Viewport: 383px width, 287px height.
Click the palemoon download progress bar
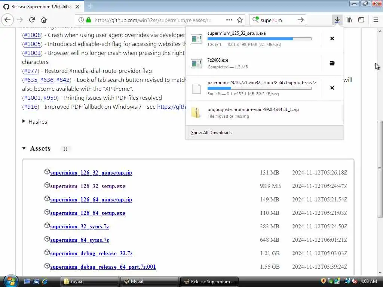260,88
